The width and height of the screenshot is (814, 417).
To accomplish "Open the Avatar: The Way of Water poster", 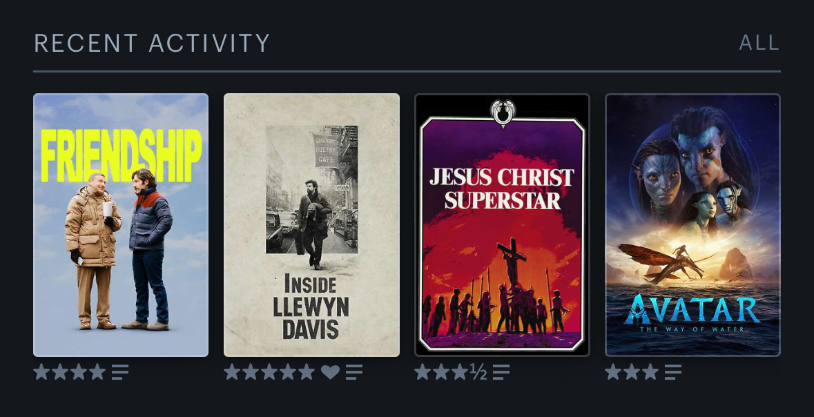I will (x=692, y=225).
